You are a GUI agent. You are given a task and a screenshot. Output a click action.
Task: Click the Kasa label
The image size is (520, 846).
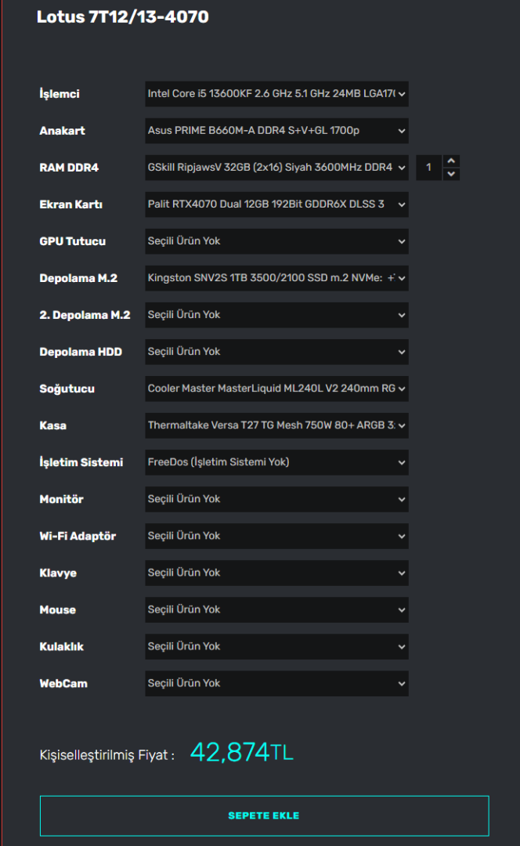tap(53, 425)
